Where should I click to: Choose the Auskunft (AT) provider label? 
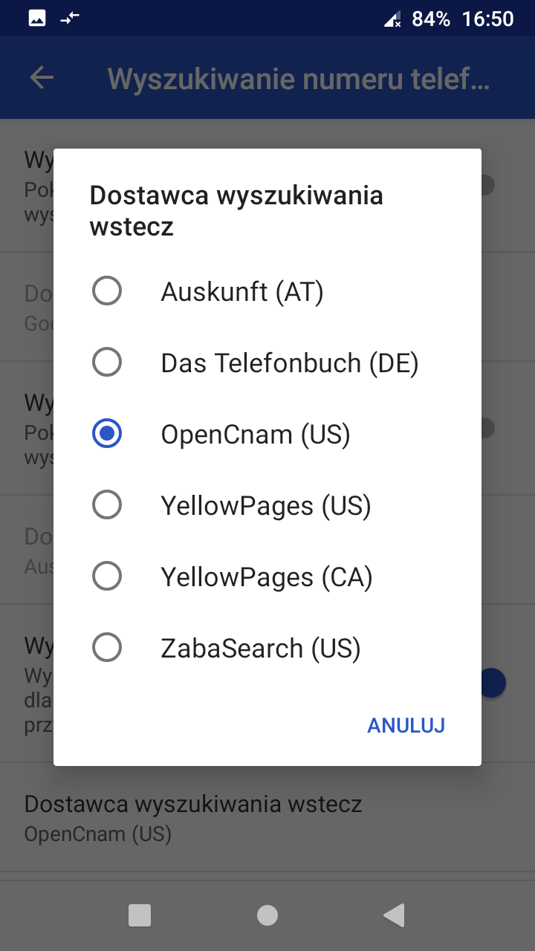point(242,292)
